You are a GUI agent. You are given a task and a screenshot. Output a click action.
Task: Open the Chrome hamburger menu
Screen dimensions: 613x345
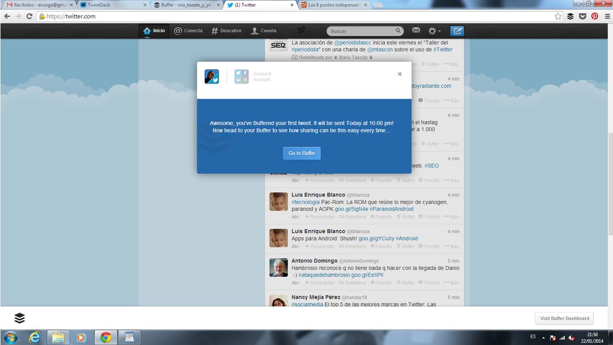pos(607,16)
